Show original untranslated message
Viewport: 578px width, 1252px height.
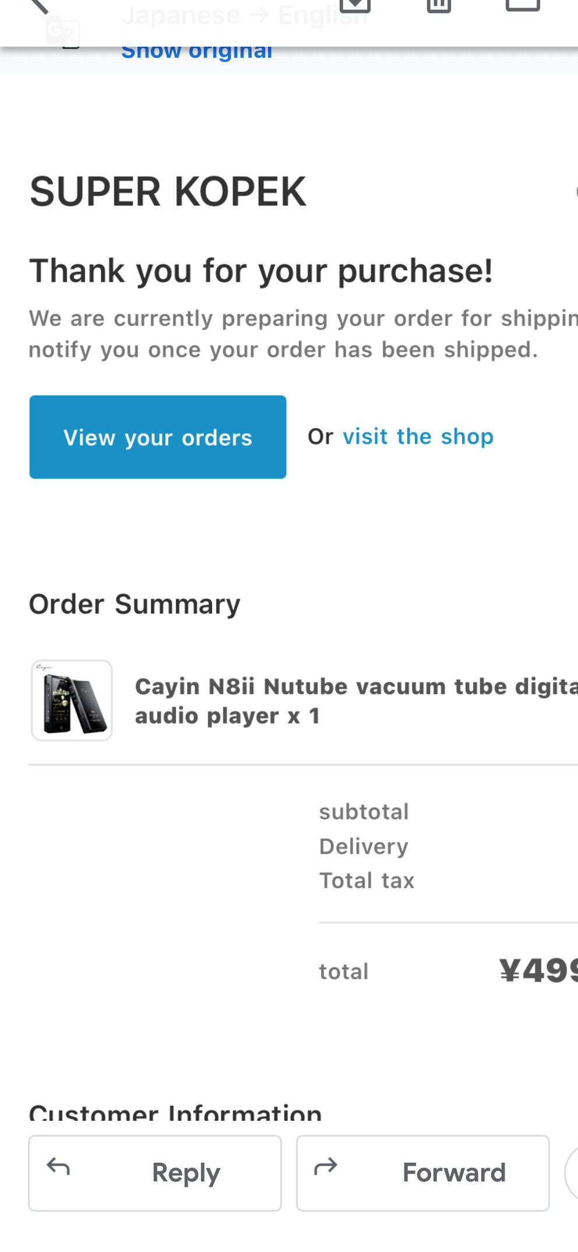tap(196, 52)
